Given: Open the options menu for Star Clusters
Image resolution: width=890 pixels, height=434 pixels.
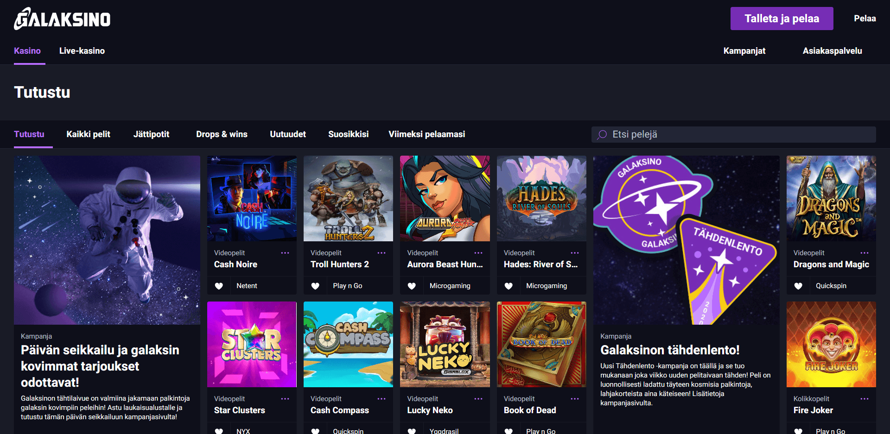Looking at the screenshot, I should (x=285, y=398).
